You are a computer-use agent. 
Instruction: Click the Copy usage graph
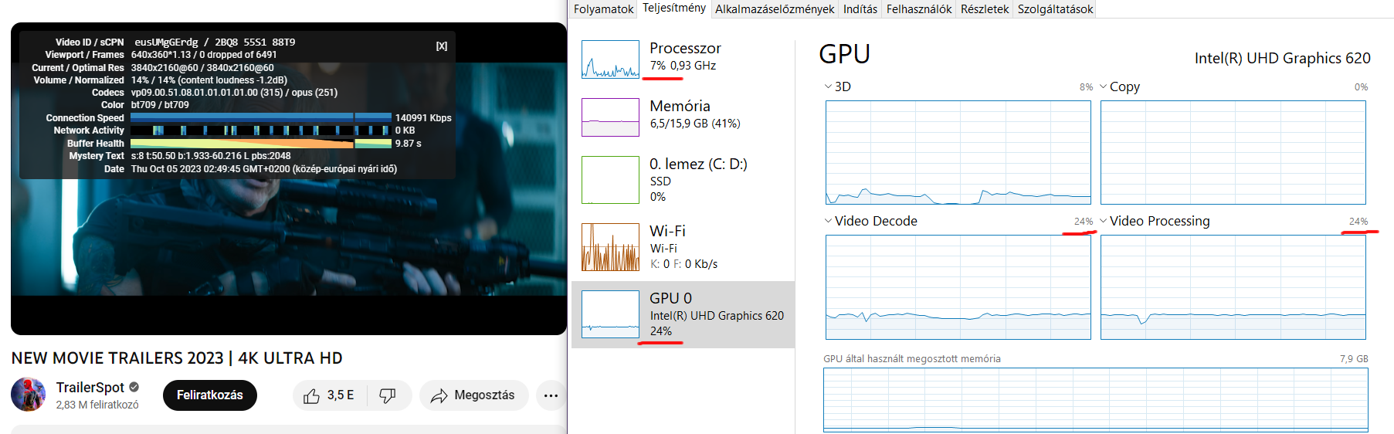tap(1233, 152)
